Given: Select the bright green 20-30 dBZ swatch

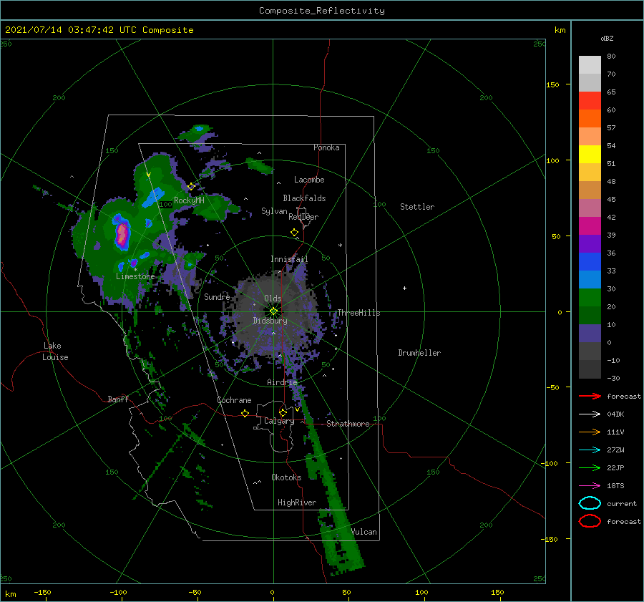Looking at the screenshot, I should (590, 298).
